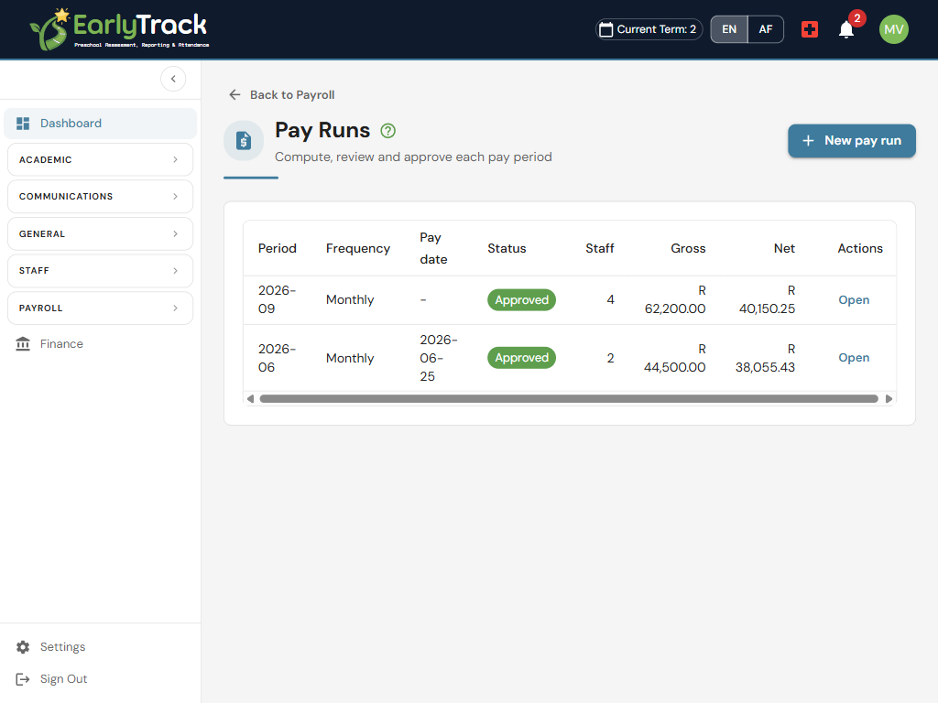Open the MV user avatar menu
938x703 pixels.
coord(894,29)
